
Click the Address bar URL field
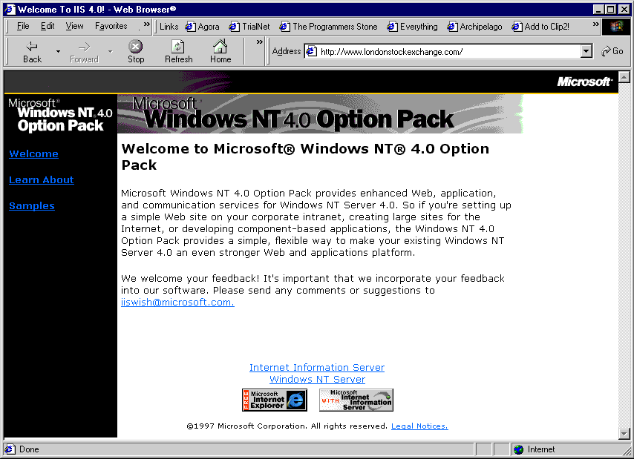pos(448,51)
